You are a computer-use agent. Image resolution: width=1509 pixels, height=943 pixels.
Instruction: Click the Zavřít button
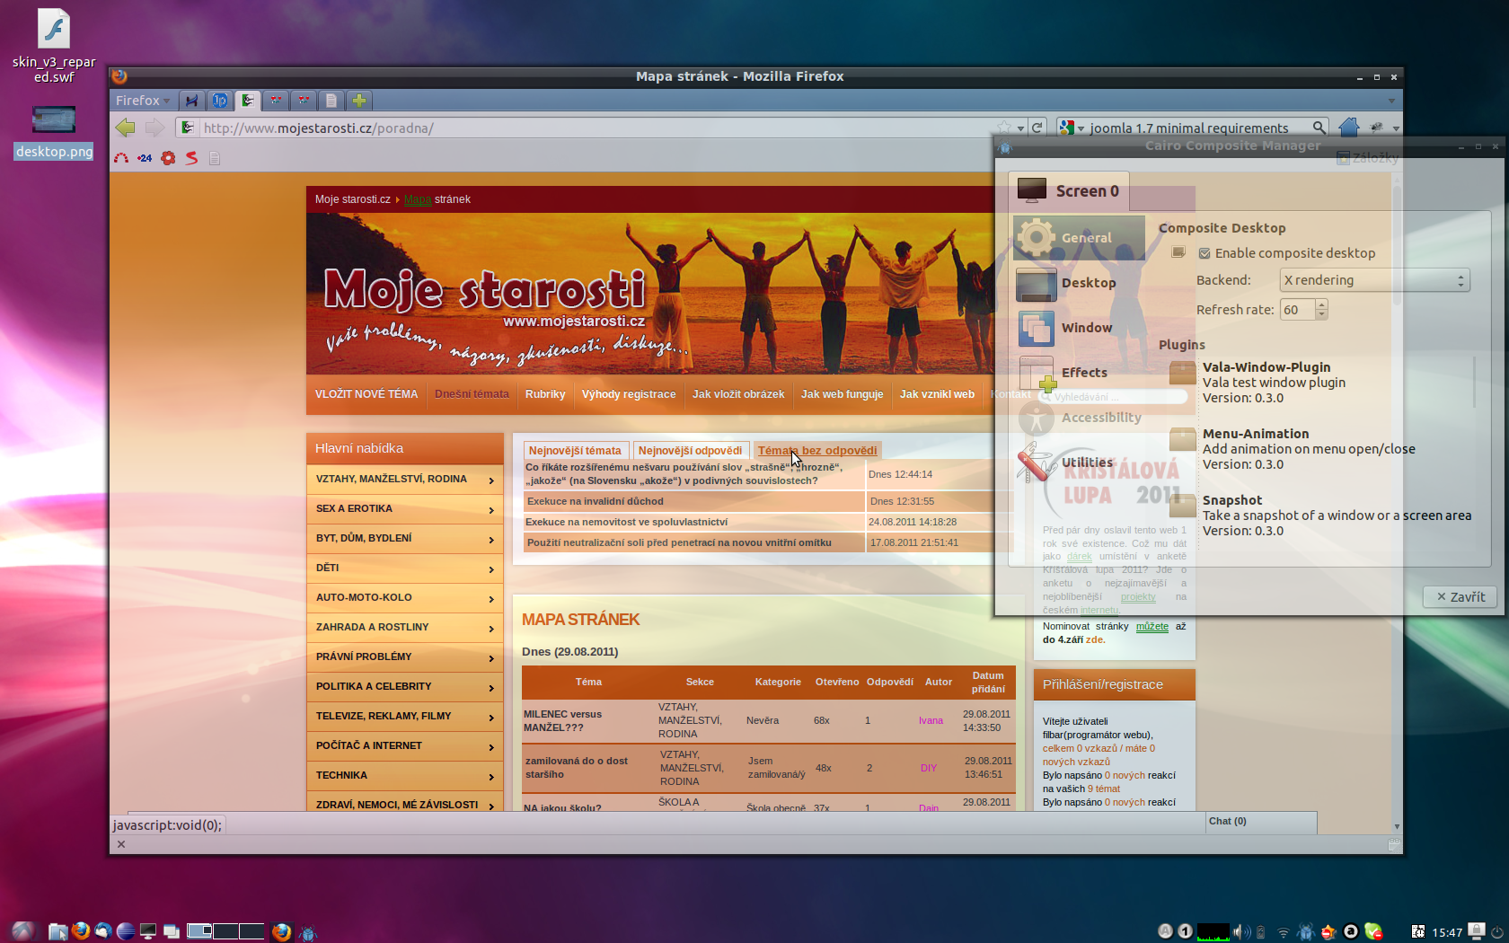(x=1460, y=597)
